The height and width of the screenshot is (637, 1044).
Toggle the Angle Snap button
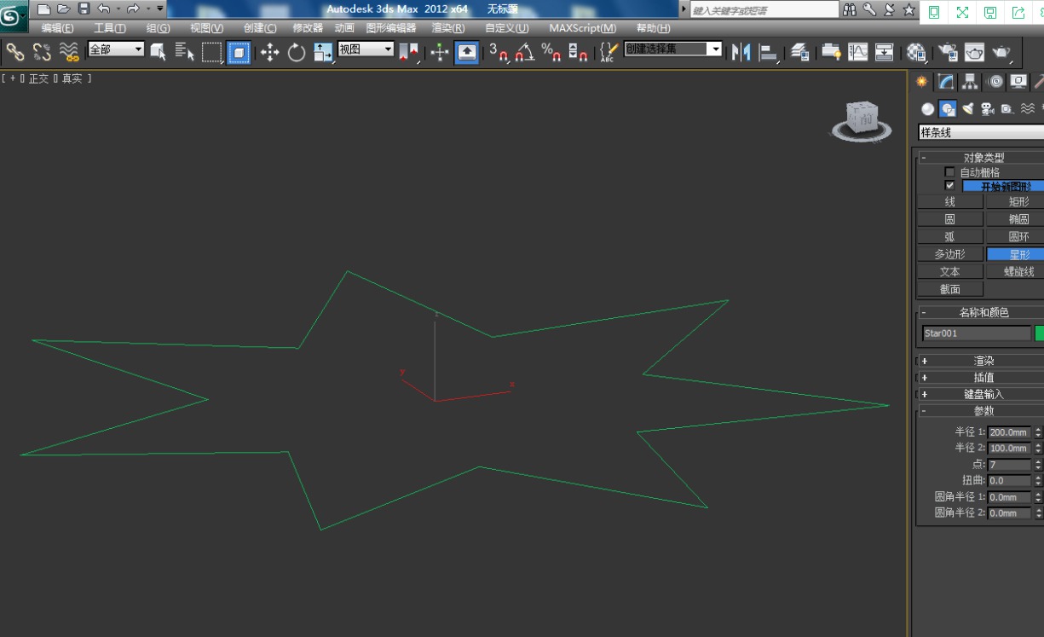[525, 52]
